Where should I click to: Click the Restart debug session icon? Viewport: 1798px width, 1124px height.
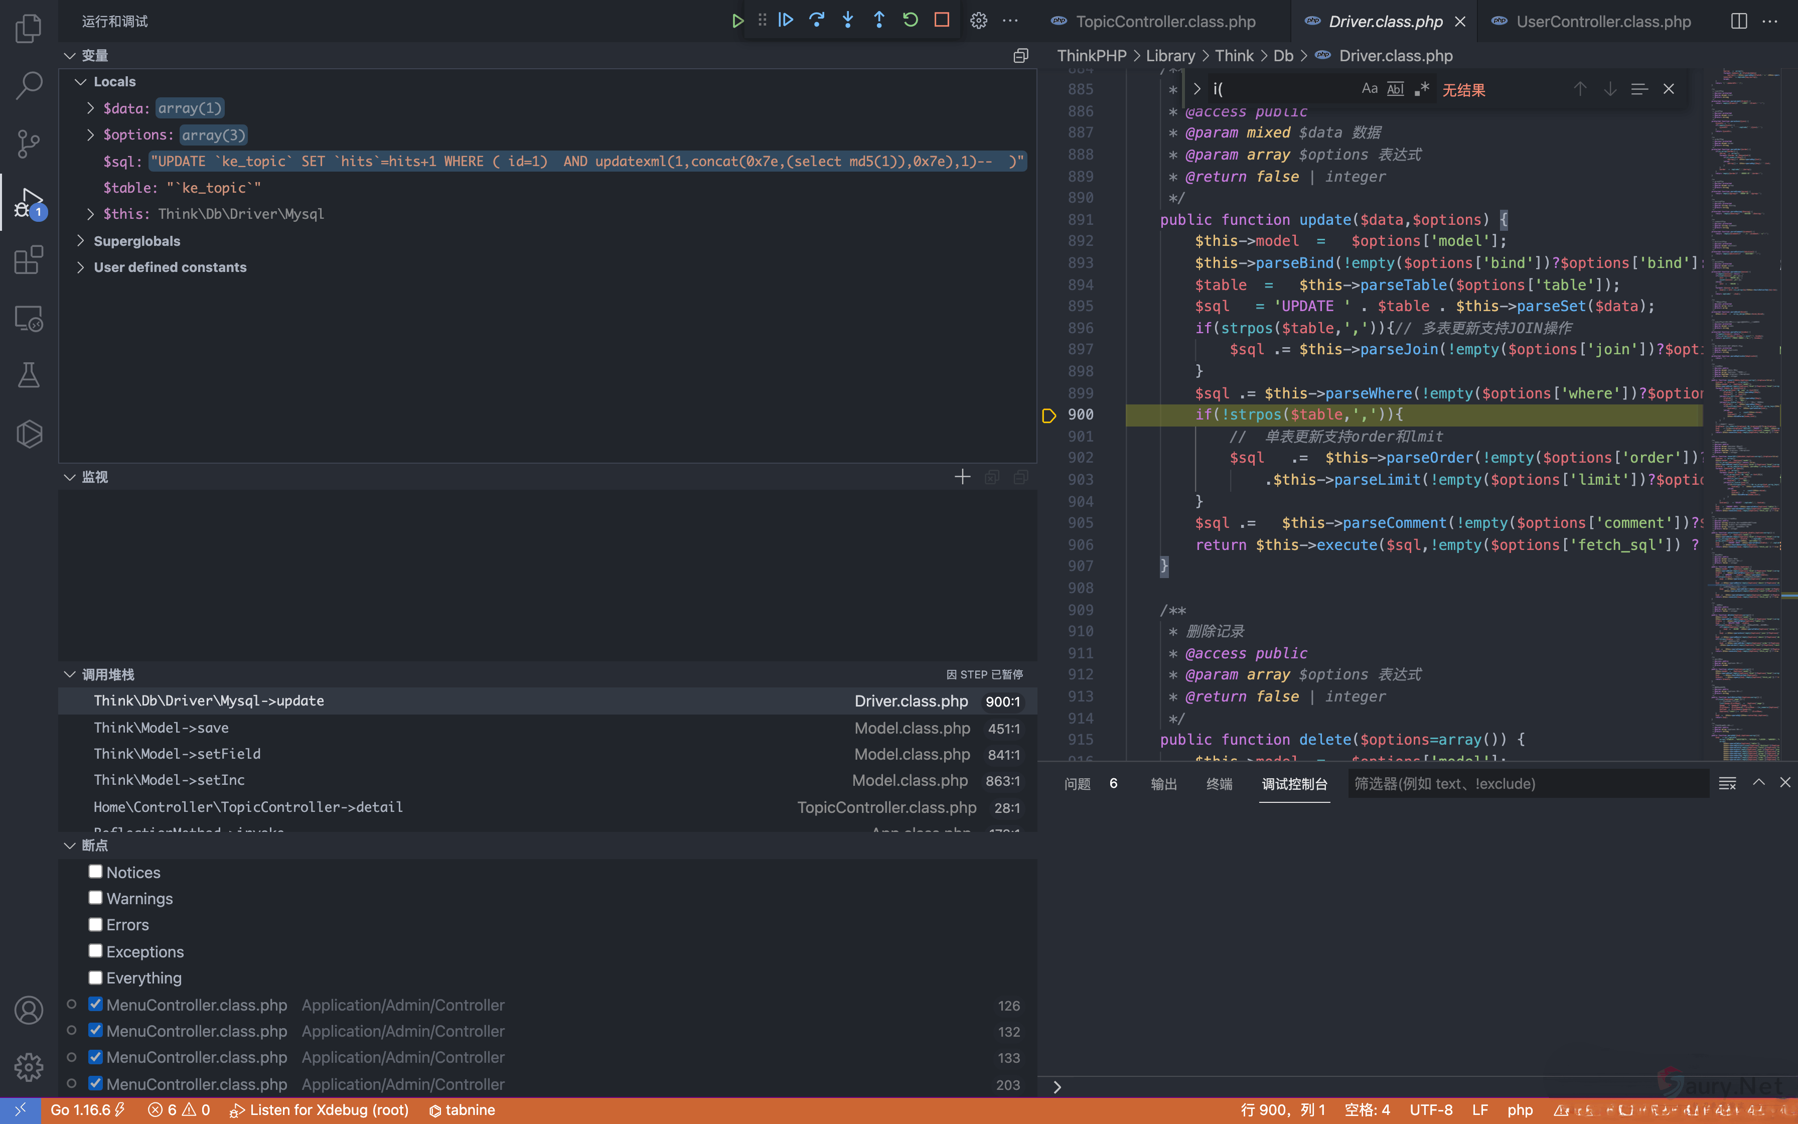point(910,20)
